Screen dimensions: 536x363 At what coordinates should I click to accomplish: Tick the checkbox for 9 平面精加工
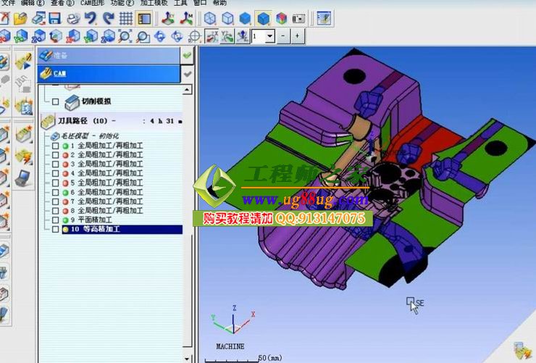pyautogui.click(x=55, y=220)
